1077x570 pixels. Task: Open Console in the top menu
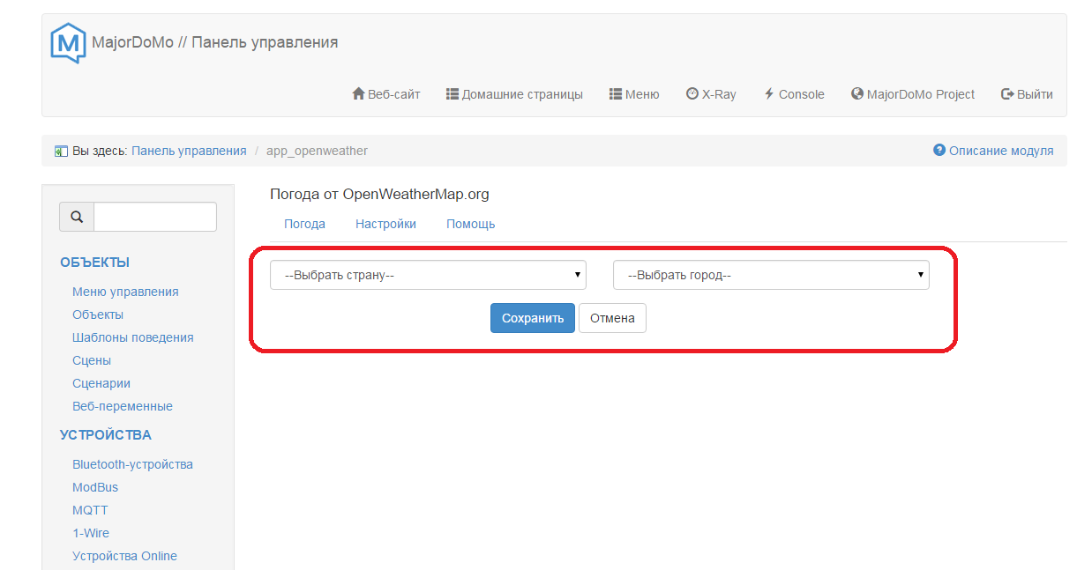click(x=802, y=94)
